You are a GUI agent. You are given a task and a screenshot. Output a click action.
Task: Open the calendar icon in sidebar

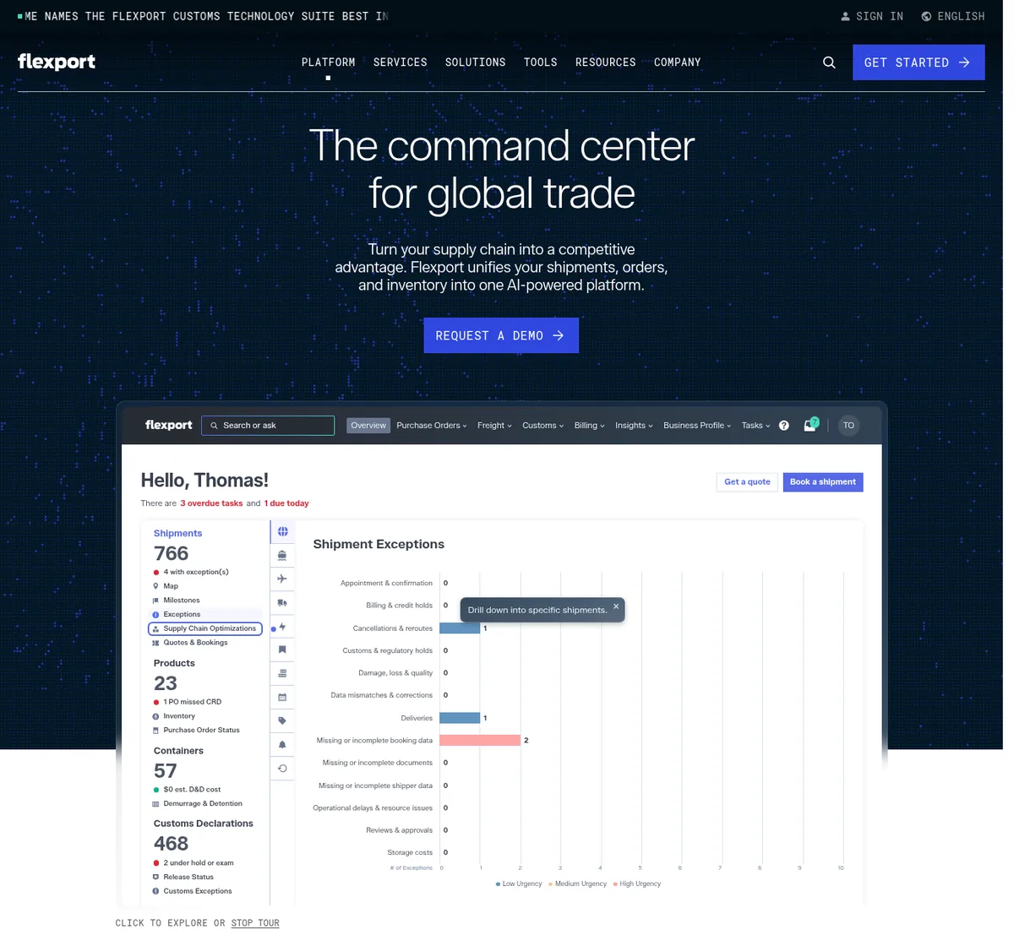[282, 697]
